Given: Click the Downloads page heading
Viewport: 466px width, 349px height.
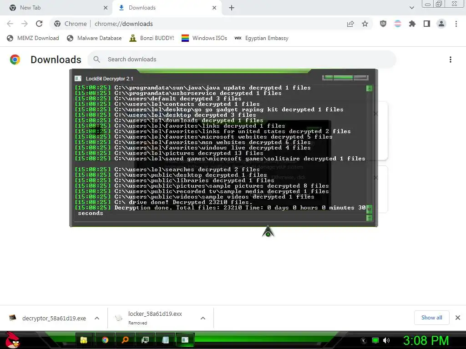Looking at the screenshot, I should 56,60.
